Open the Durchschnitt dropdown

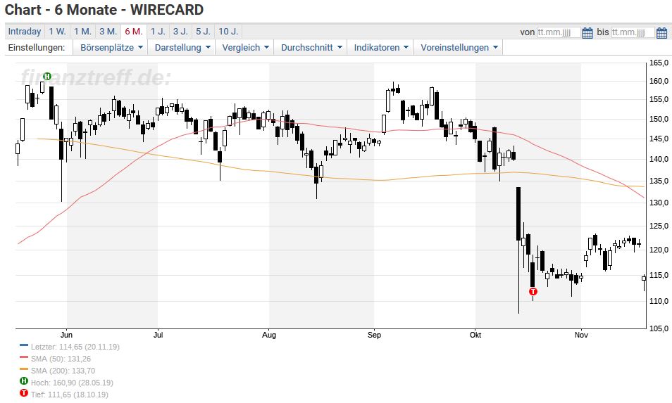pos(311,48)
